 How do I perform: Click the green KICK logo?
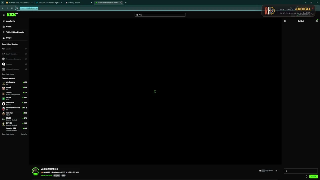coord(12,15)
